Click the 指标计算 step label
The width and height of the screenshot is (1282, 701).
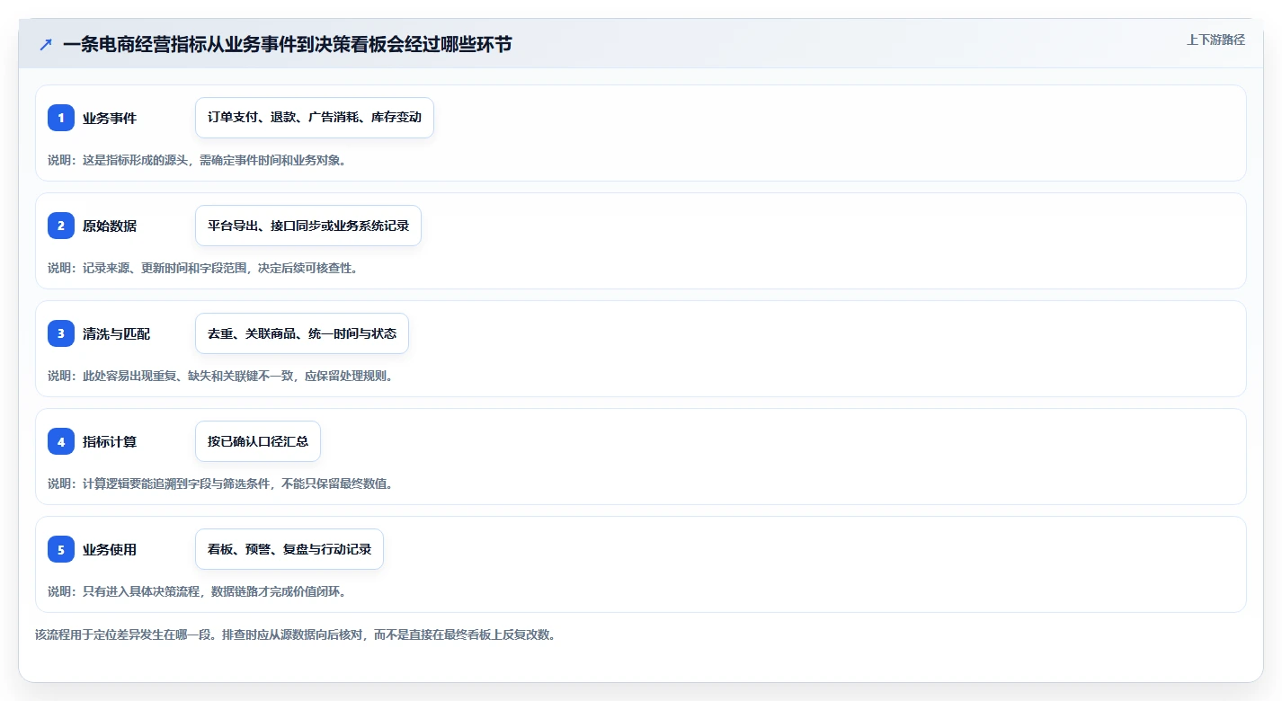110,441
